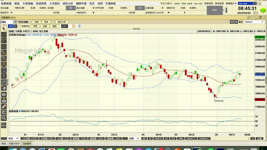Add the MACD indicator shortcut
This screenshot has height=150, width=267.
158,138
